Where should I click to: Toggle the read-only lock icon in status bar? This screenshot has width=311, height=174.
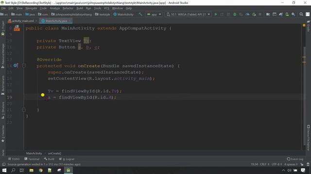point(302,164)
